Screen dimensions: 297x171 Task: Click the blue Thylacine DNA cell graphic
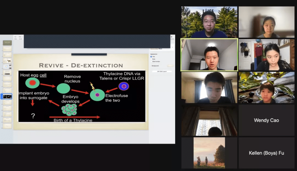[124, 86]
